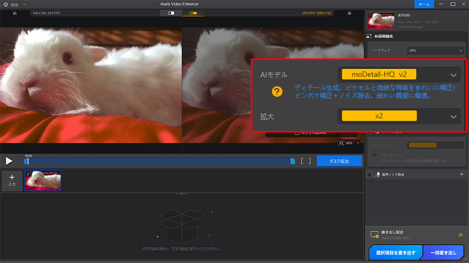The width and height of the screenshot is (469, 263).
Task: Go to ホーム home screen
Action: (x=424, y=4)
